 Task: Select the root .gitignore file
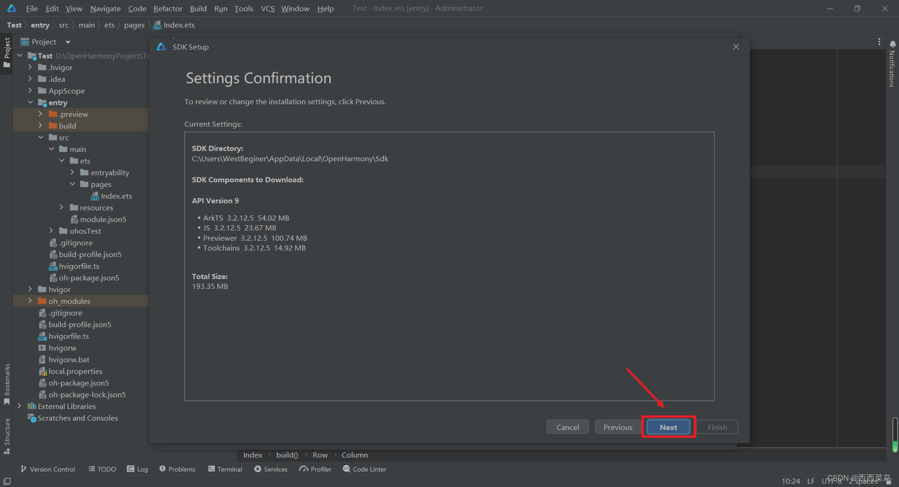[x=60, y=313]
